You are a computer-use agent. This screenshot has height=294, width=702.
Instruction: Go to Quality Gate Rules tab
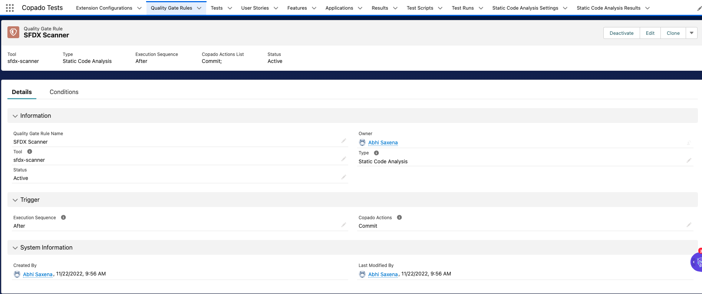point(171,8)
